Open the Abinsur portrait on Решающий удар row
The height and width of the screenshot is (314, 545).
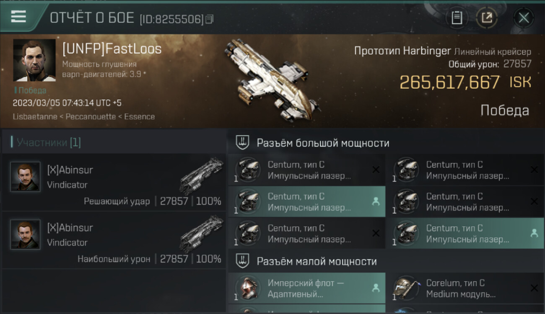click(x=25, y=177)
